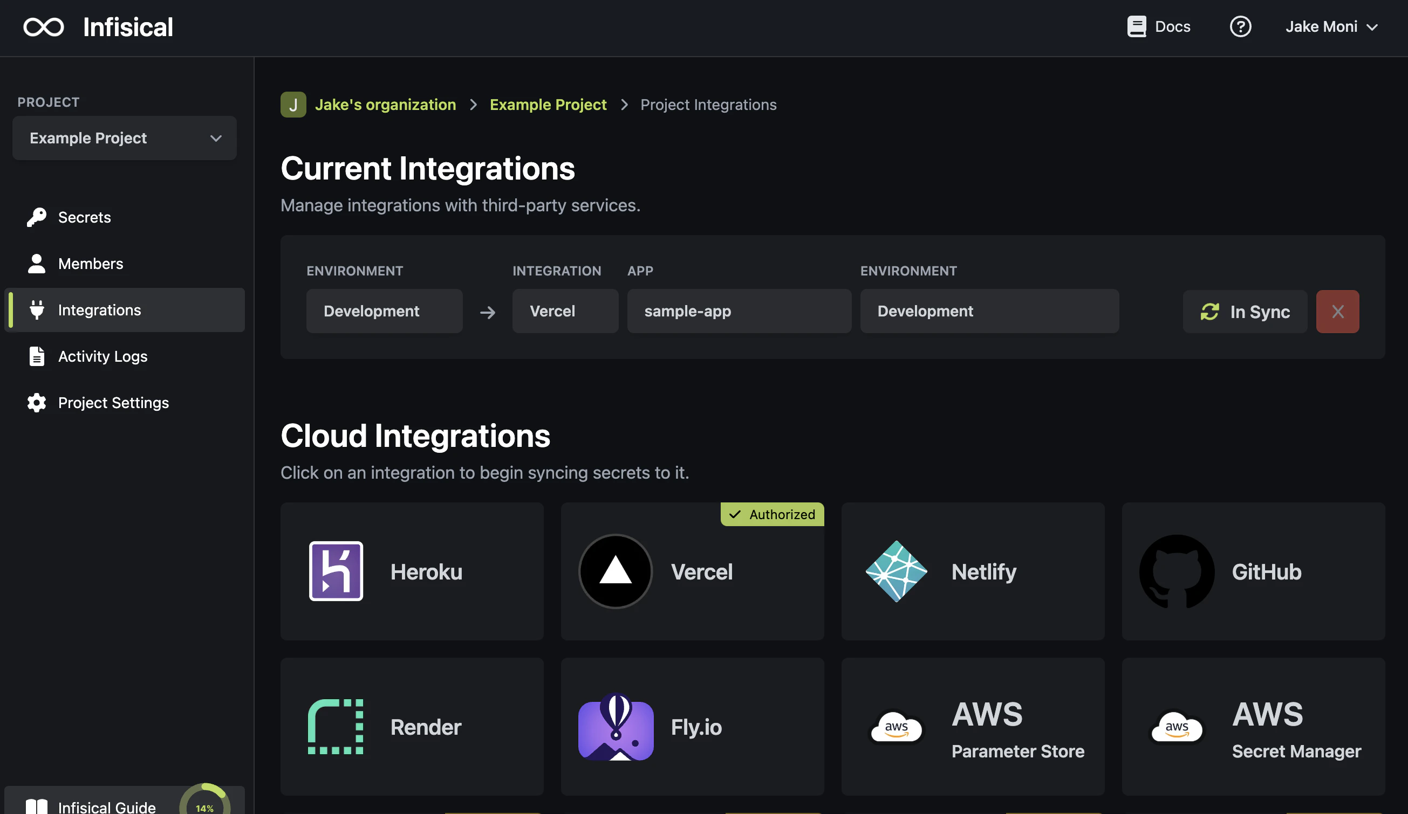Click the Secrets key icon

[x=37, y=217]
